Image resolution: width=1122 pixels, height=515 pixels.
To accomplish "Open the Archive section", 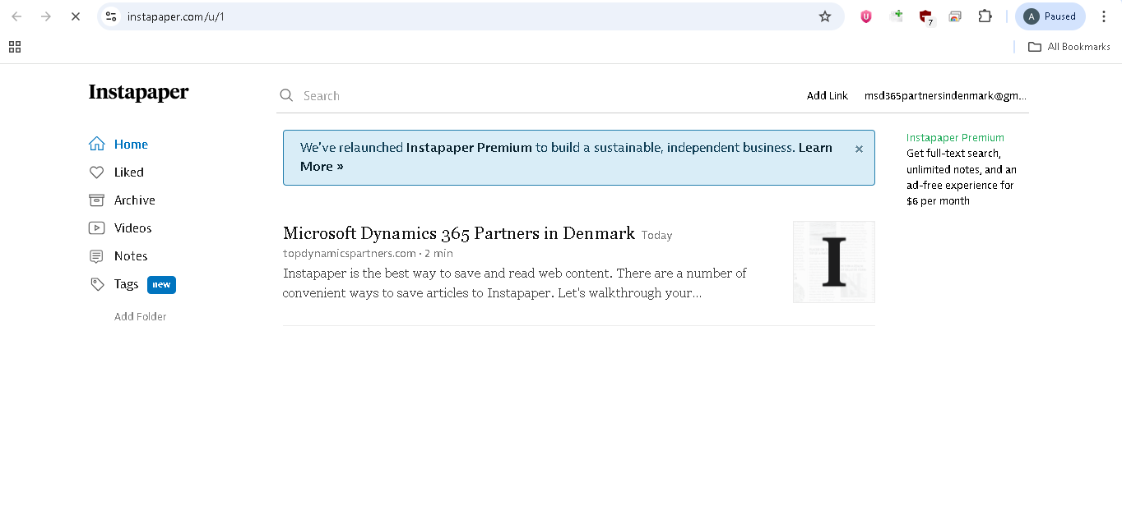I will [134, 200].
